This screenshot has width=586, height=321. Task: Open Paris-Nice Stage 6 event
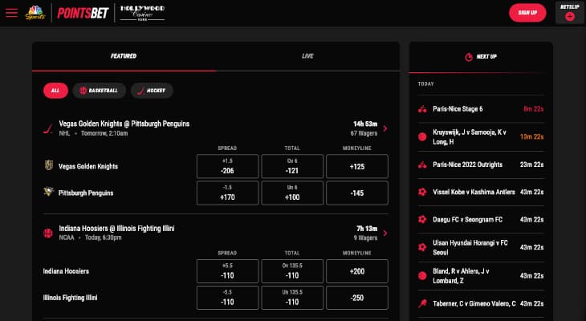pyautogui.click(x=481, y=109)
